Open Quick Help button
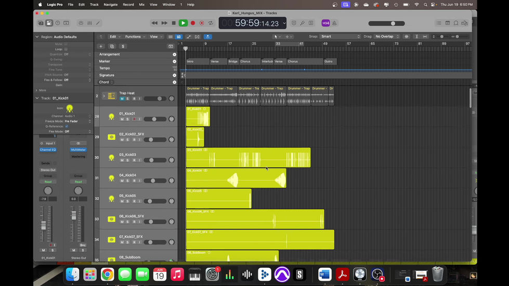This screenshot has width=509, height=286. [58, 23]
